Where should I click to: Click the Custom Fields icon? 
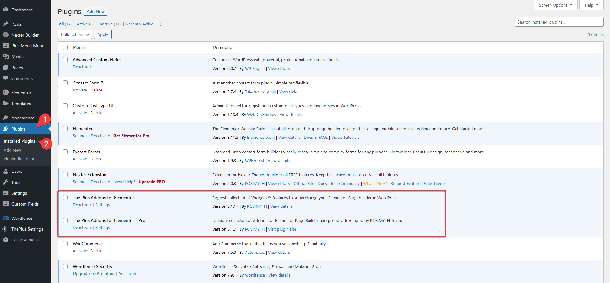6,204
